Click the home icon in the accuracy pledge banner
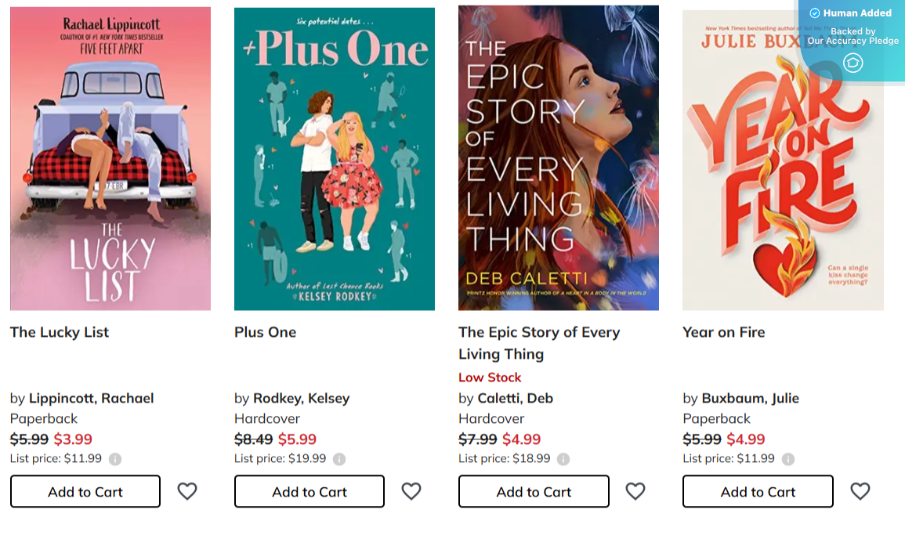The image size is (905, 542). click(x=853, y=63)
